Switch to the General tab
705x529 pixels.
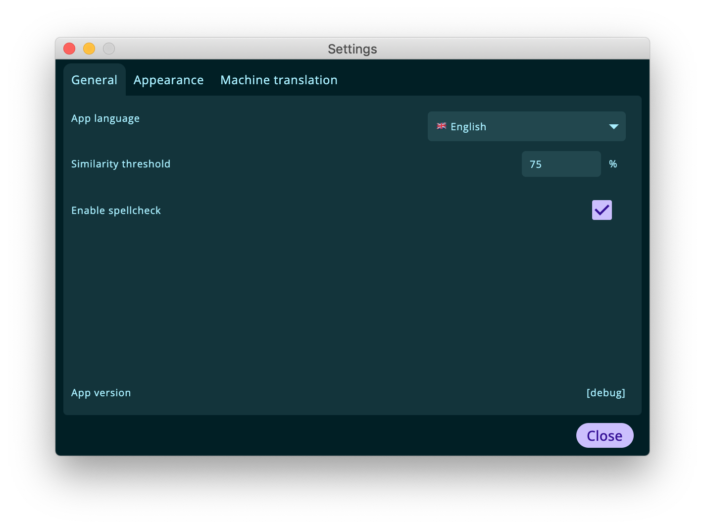[x=95, y=80]
